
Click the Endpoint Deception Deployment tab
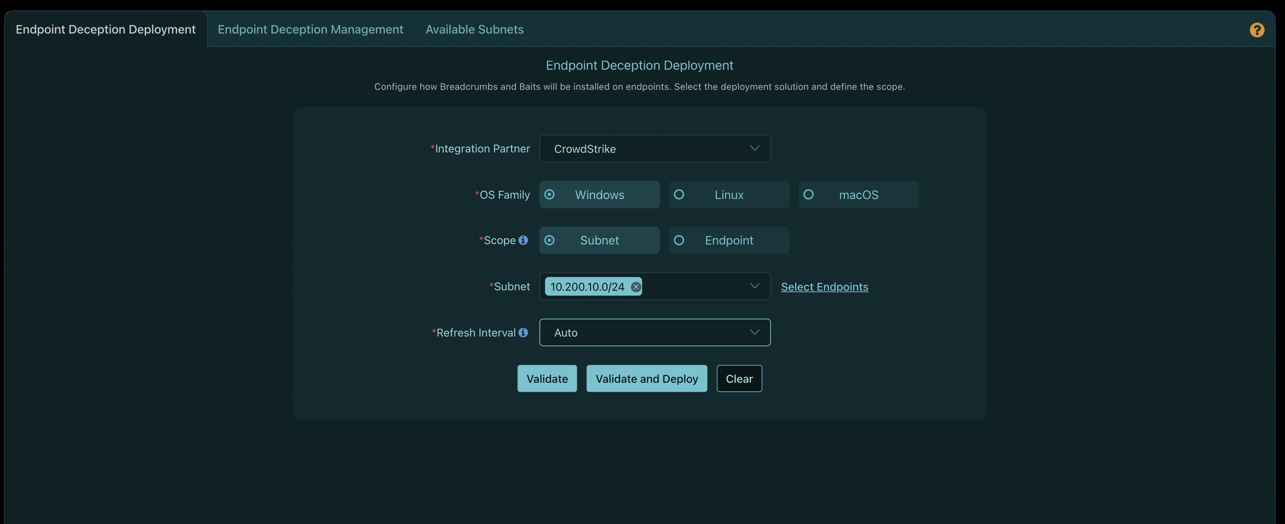(x=105, y=29)
